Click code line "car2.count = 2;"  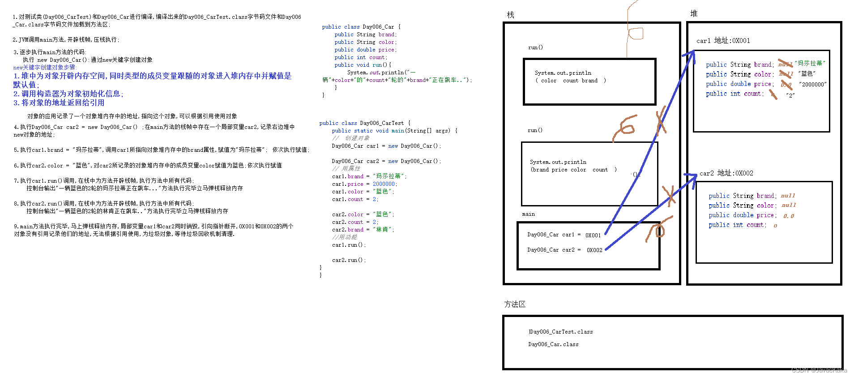[x=355, y=222]
